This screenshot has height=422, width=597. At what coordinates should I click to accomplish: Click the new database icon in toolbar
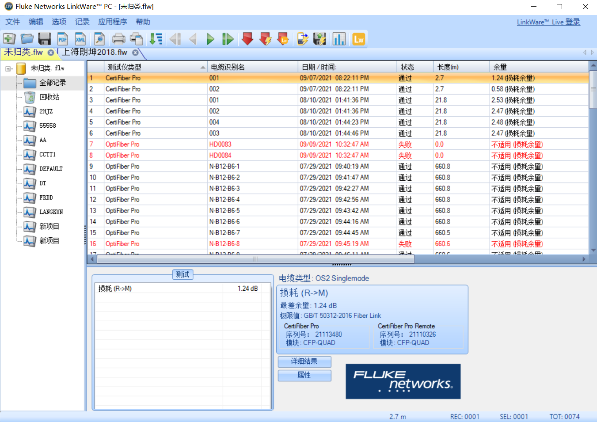[9, 39]
